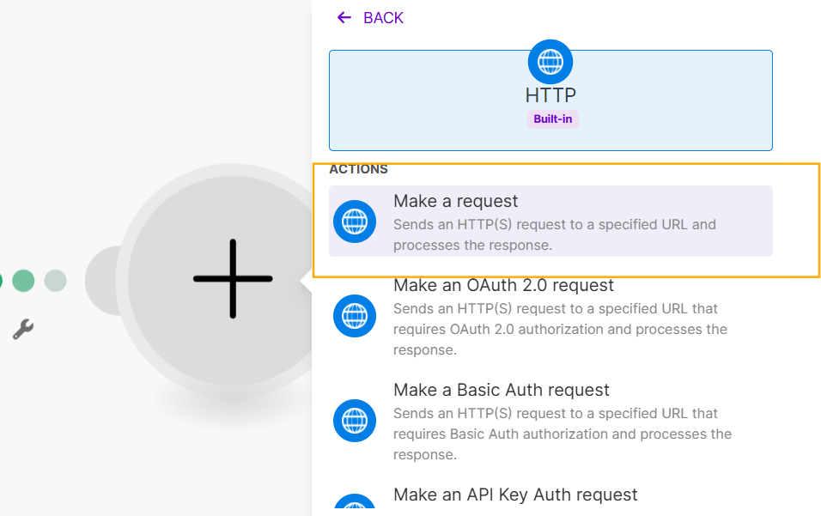This screenshot has height=516, width=821.
Task: Click the pale green connector dot
Action: click(x=55, y=281)
